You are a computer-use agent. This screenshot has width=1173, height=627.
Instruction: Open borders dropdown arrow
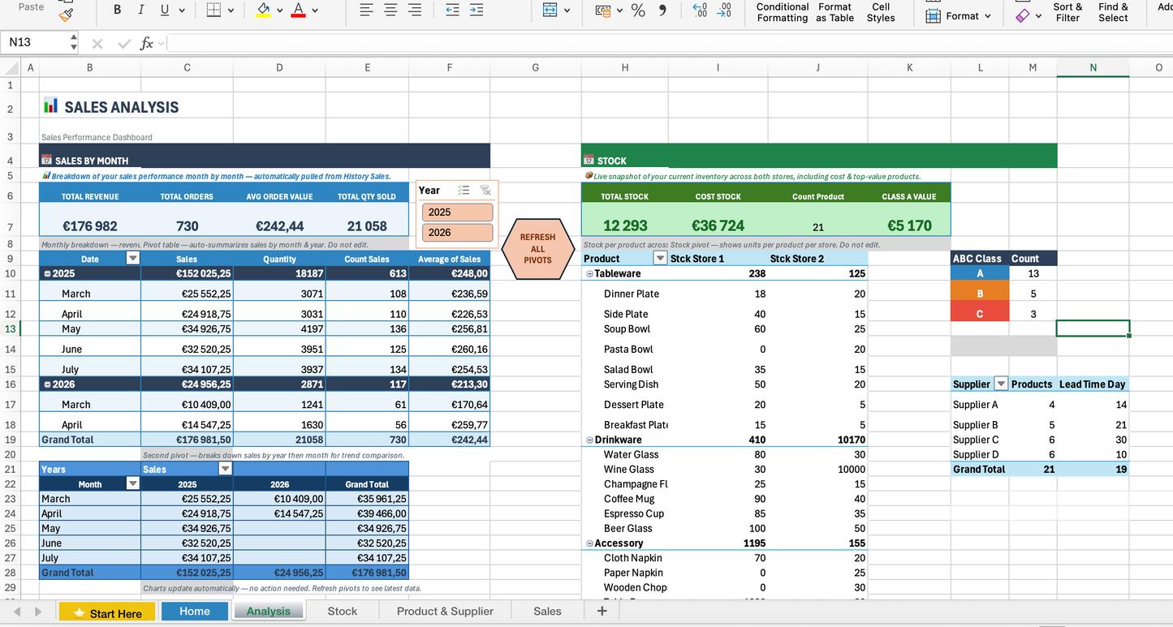pyautogui.click(x=231, y=11)
